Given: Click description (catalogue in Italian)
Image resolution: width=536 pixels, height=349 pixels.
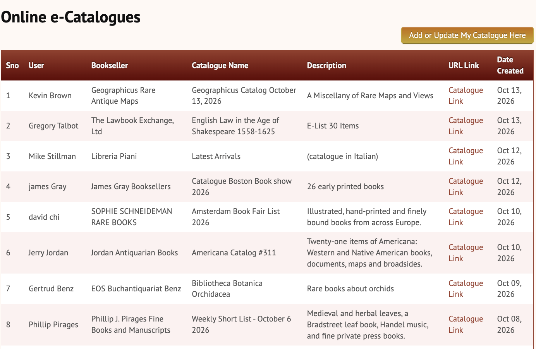Looking at the screenshot, I should [x=343, y=156].
